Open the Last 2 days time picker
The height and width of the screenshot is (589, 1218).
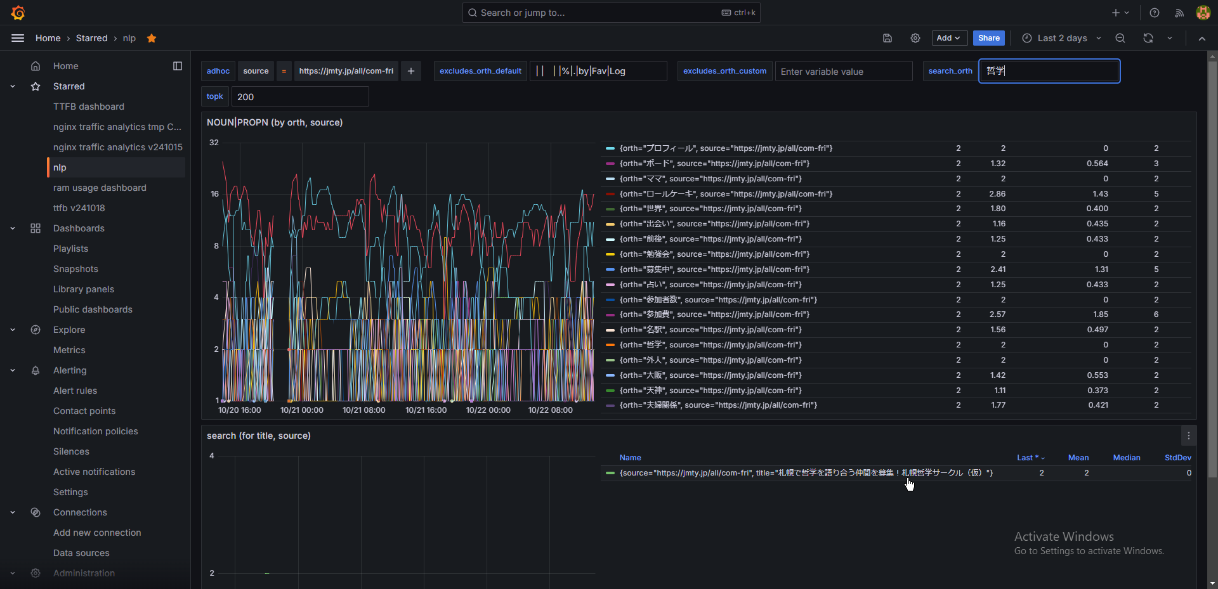1061,38
